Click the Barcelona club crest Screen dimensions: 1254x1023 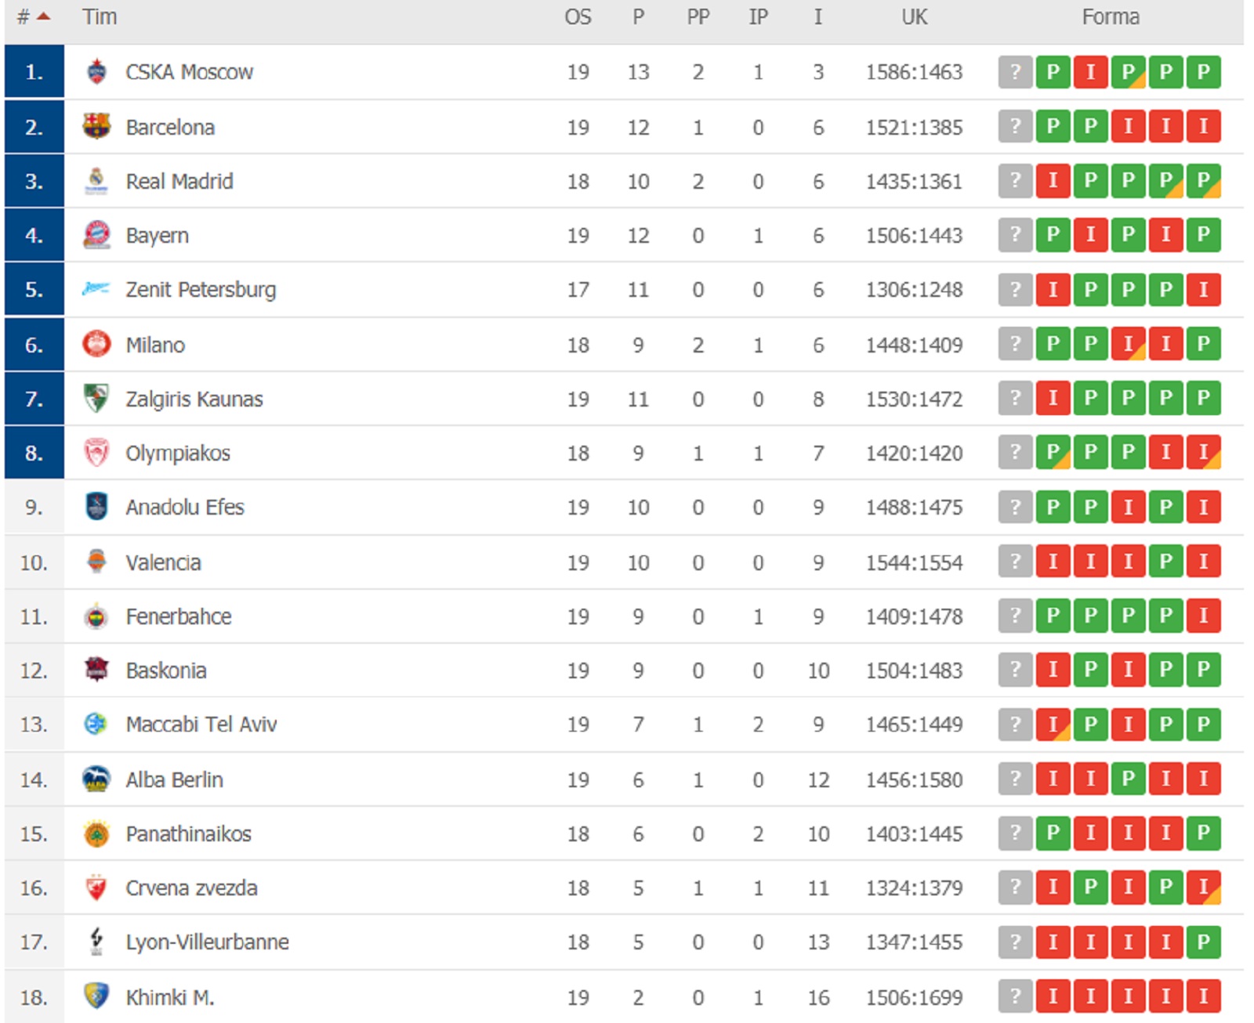[x=96, y=126]
